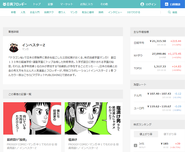Screen dimensions: 185x152
Task: Click the マンガ tag under author name
Action: 25,49
